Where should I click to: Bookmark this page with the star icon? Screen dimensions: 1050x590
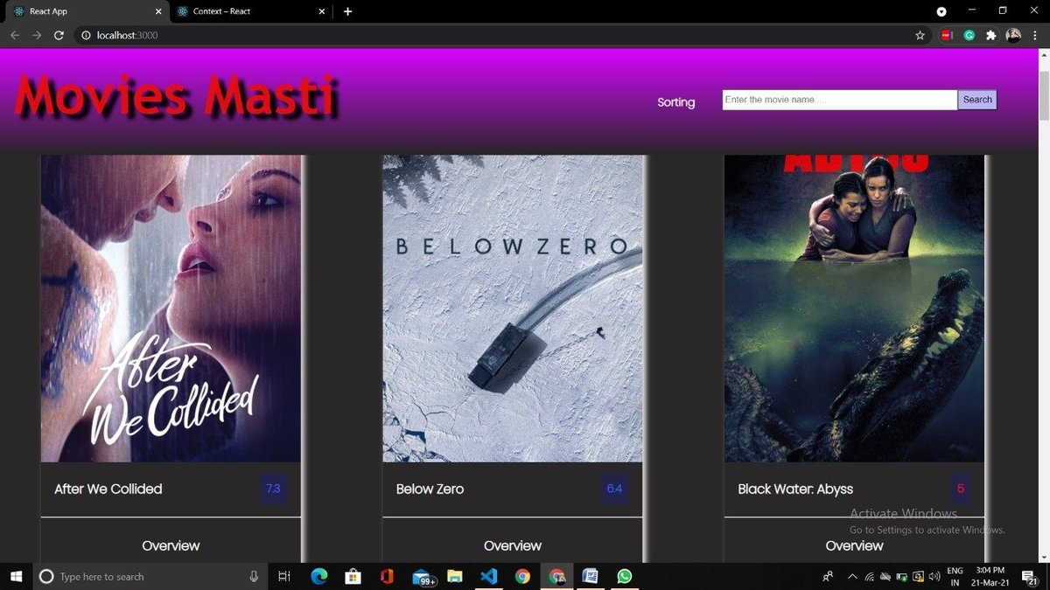click(x=920, y=35)
